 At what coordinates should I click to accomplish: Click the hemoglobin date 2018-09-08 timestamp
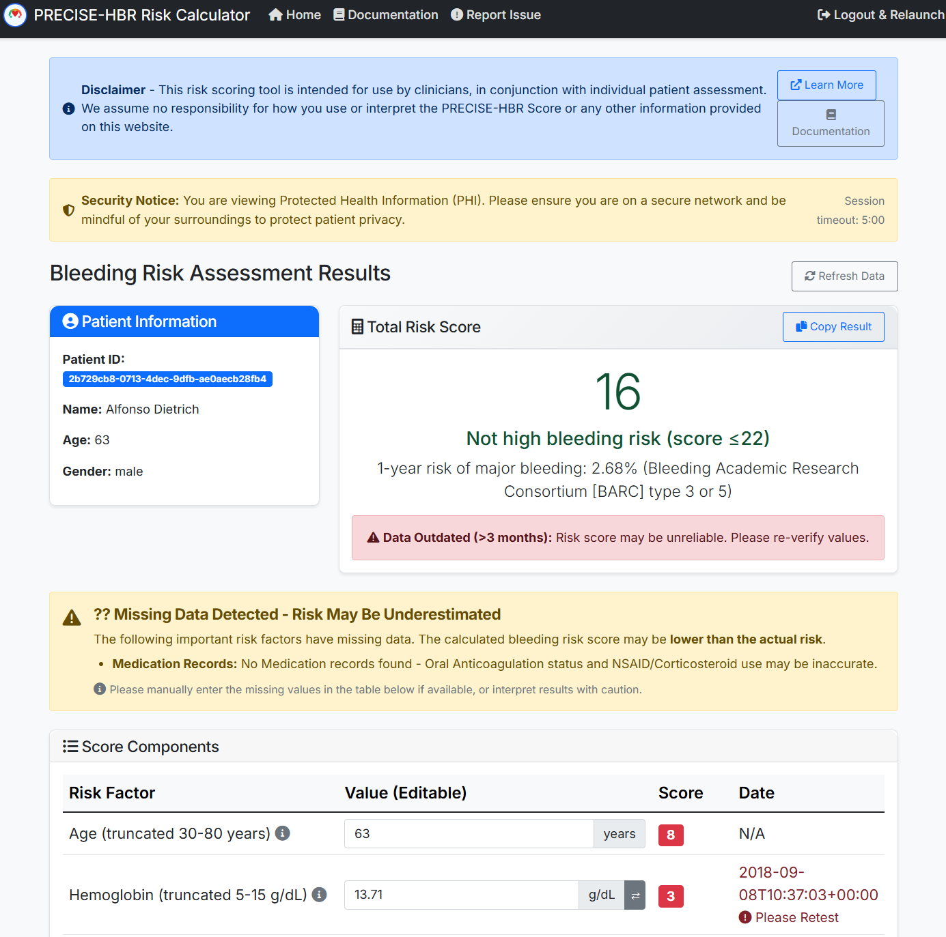(809, 884)
